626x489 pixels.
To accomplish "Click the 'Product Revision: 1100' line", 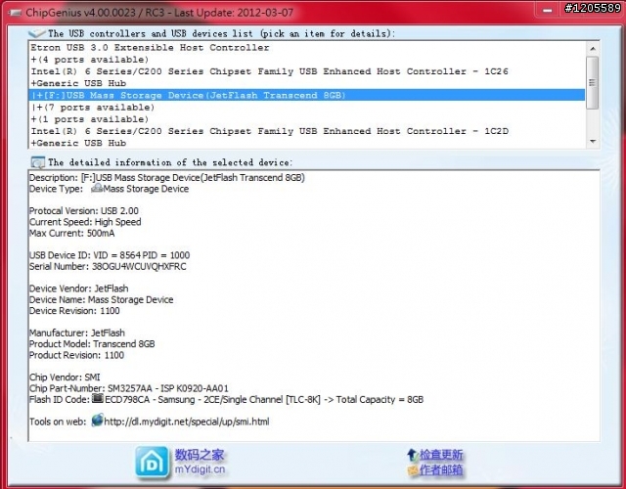I will (76, 355).
